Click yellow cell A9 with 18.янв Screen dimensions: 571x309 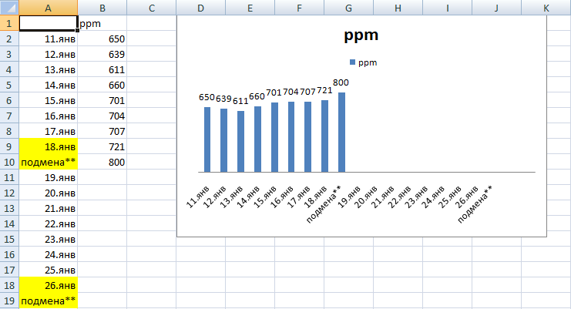[49, 146]
